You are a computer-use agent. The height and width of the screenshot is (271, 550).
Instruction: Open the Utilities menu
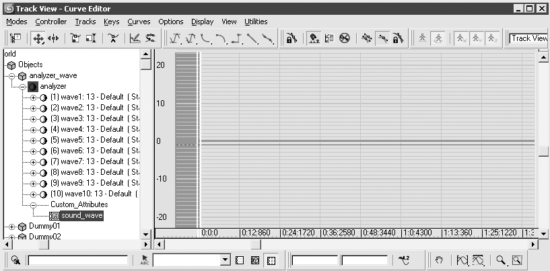click(x=256, y=22)
